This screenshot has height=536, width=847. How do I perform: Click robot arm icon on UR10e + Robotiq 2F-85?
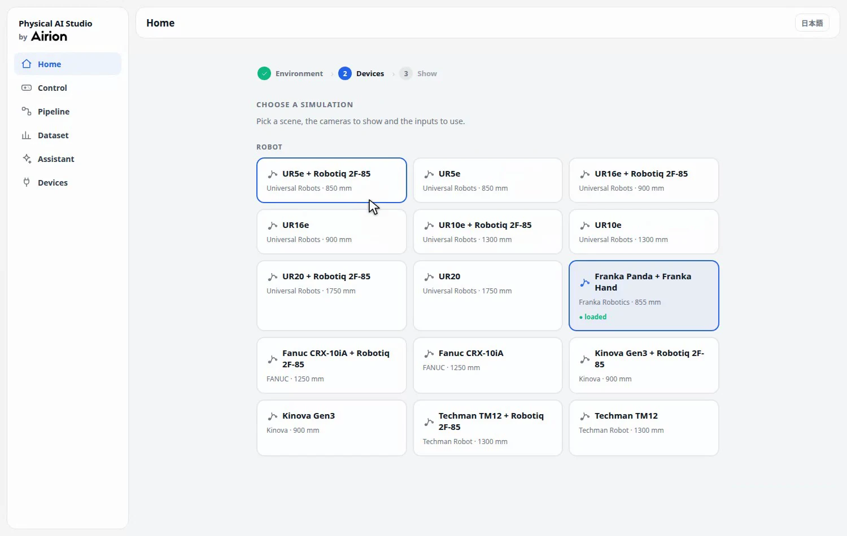pyautogui.click(x=429, y=226)
